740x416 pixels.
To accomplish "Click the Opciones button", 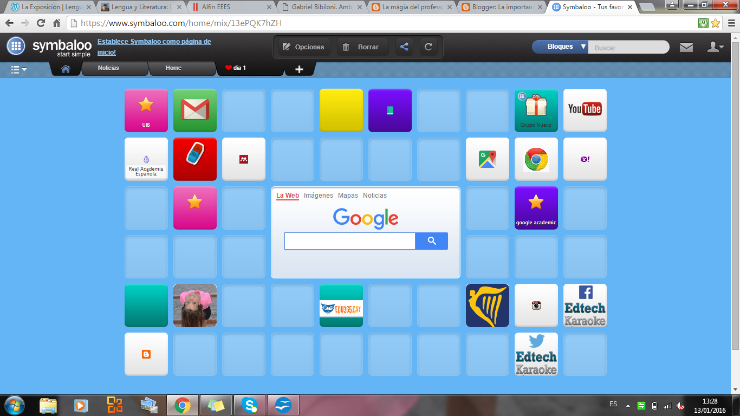I will 303,47.
